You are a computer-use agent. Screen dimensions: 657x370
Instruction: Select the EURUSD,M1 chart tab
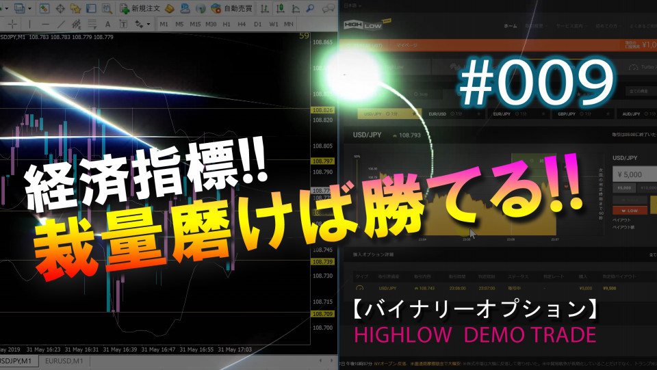point(64,361)
